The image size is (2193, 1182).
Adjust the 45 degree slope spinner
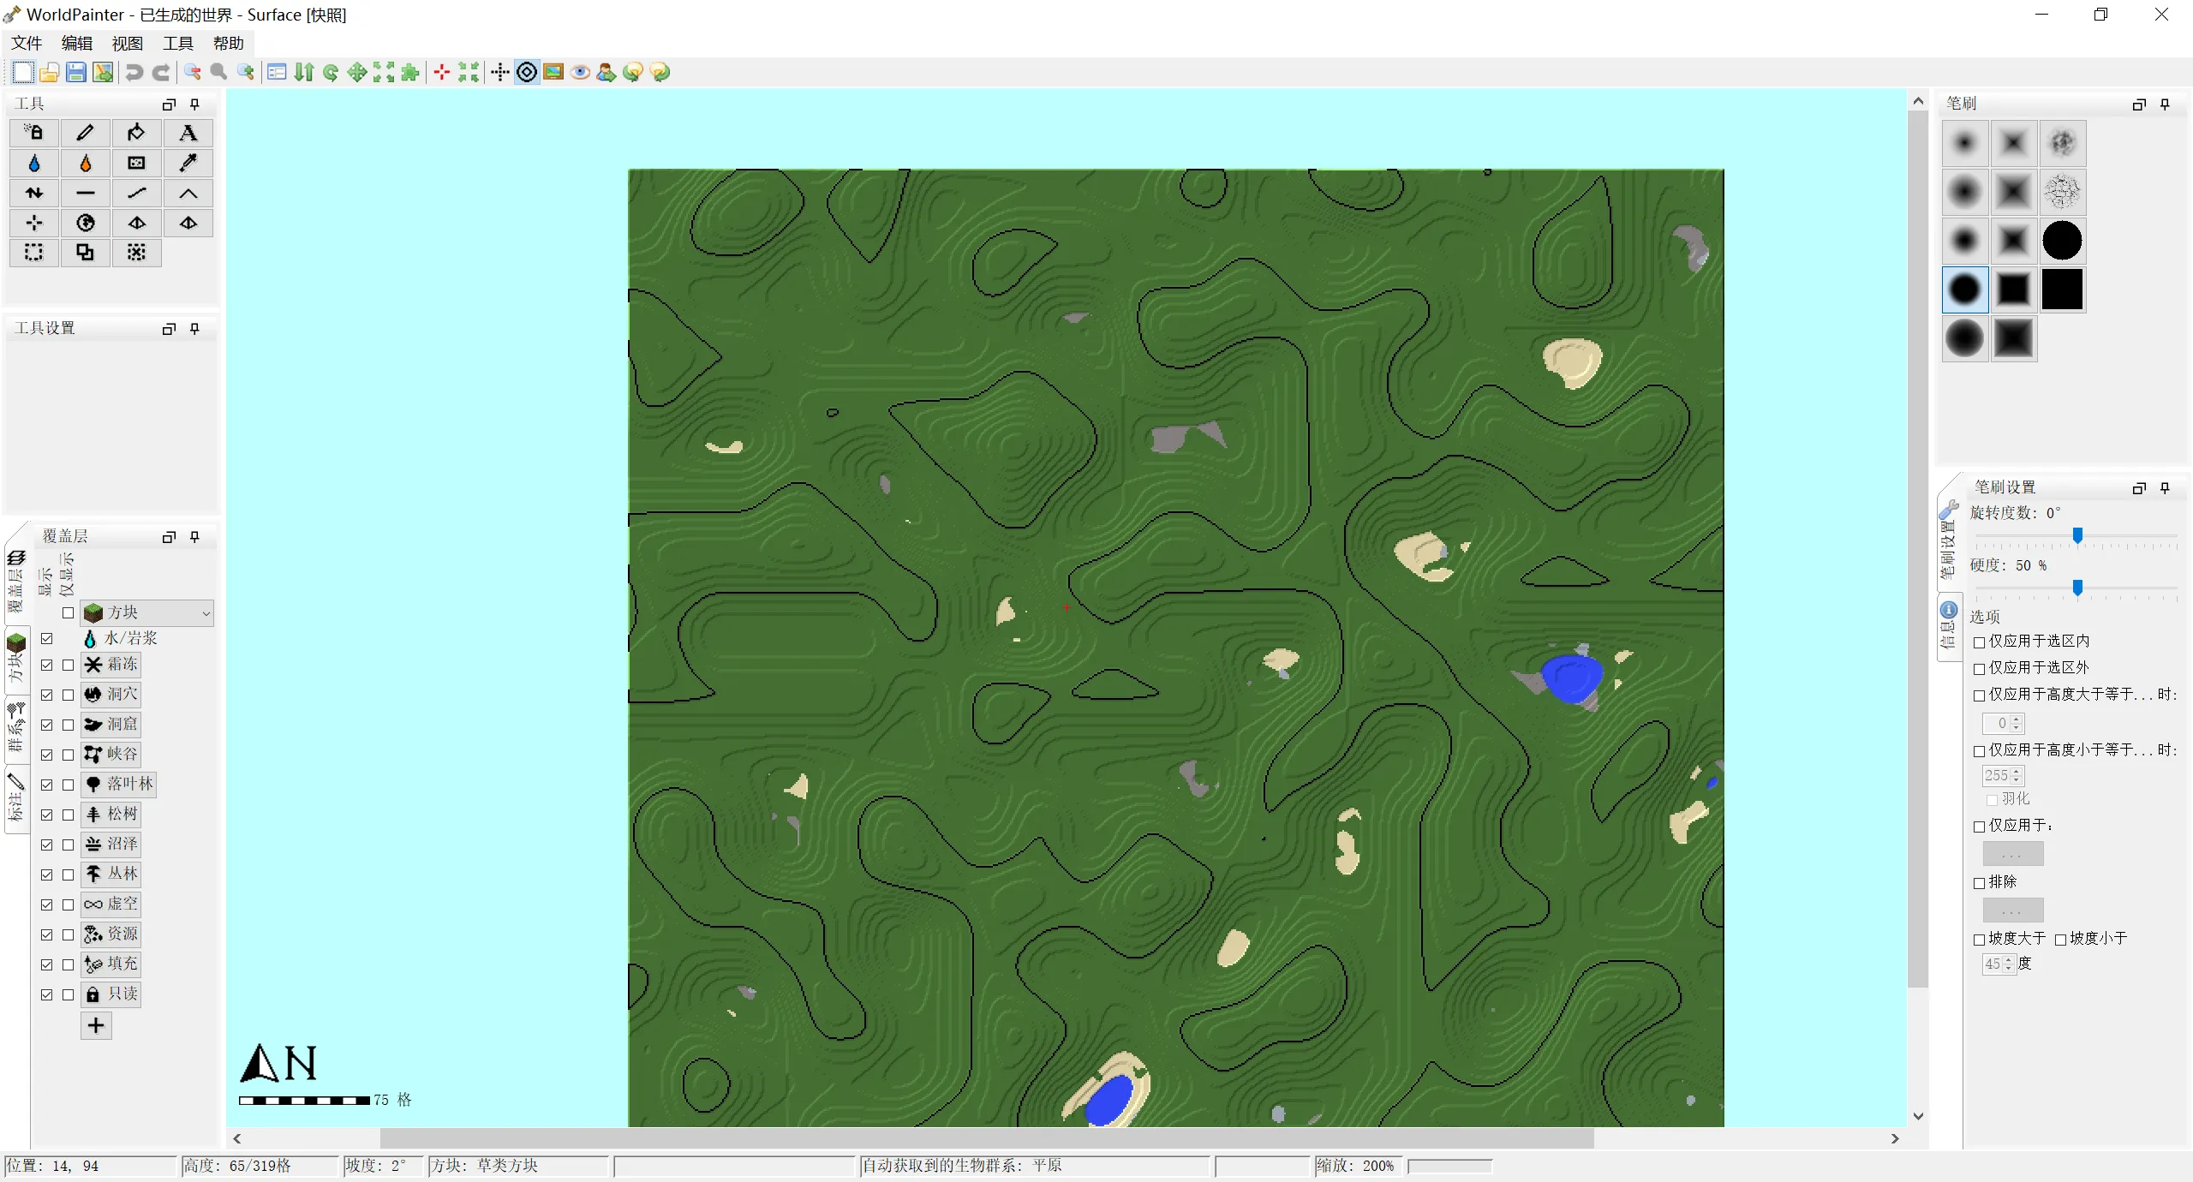click(x=1999, y=964)
